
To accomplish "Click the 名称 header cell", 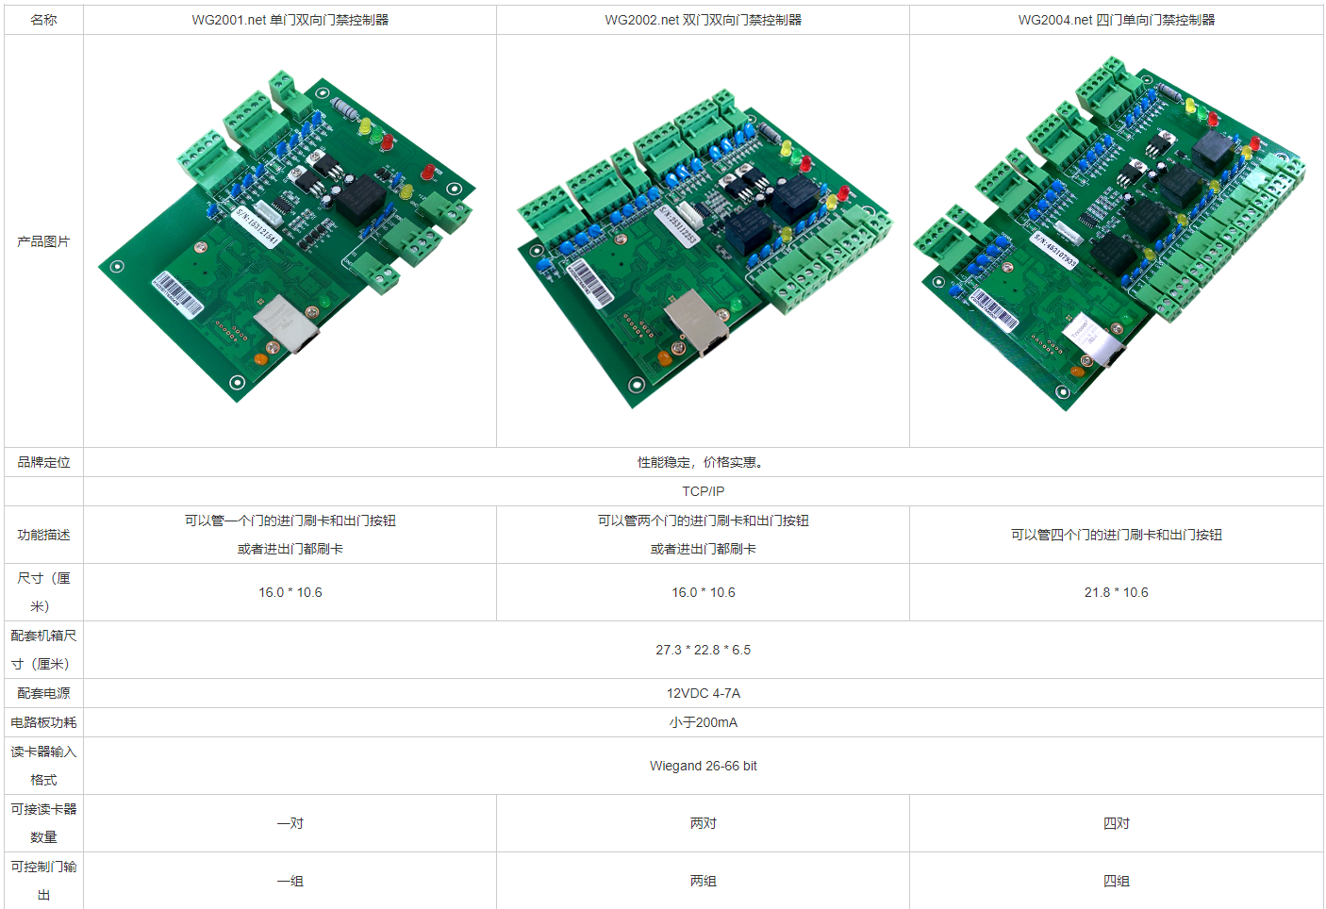I will click(43, 20).
